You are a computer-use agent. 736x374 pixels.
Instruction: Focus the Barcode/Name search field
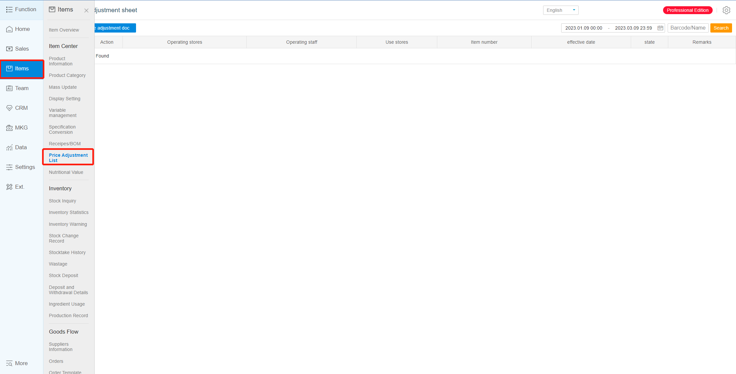(688, 28)
